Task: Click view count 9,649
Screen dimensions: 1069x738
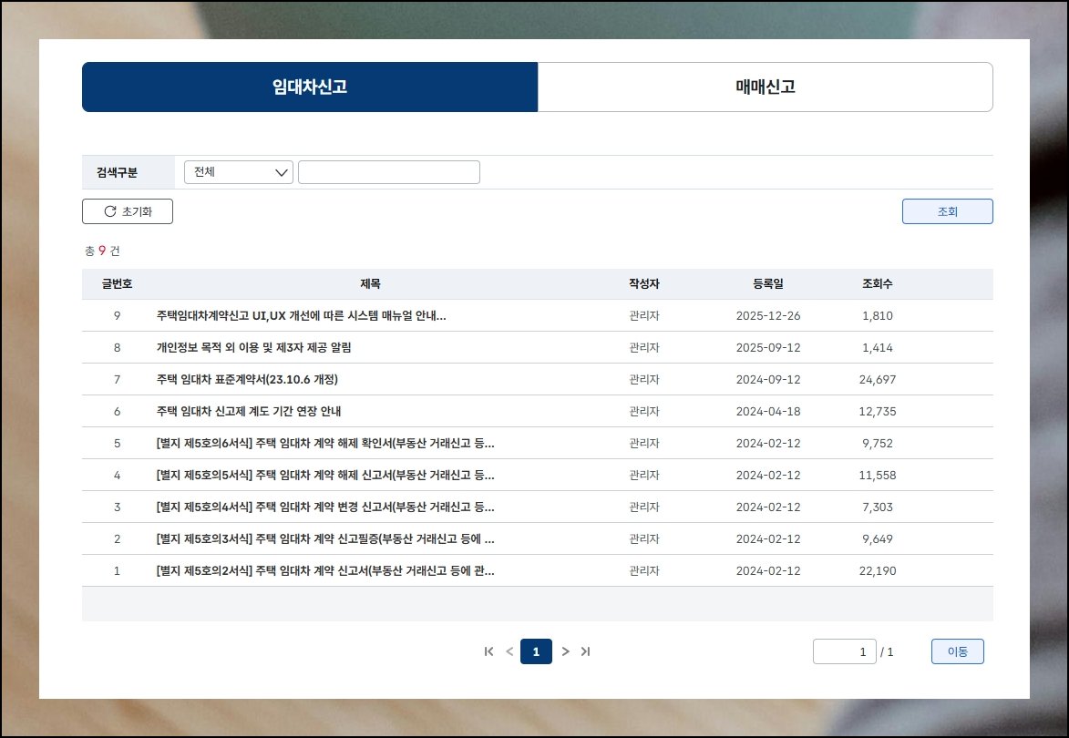Action: 878,539
